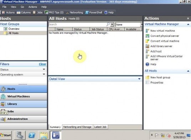Open the Networking toolbar item

(x=74, y=12)
